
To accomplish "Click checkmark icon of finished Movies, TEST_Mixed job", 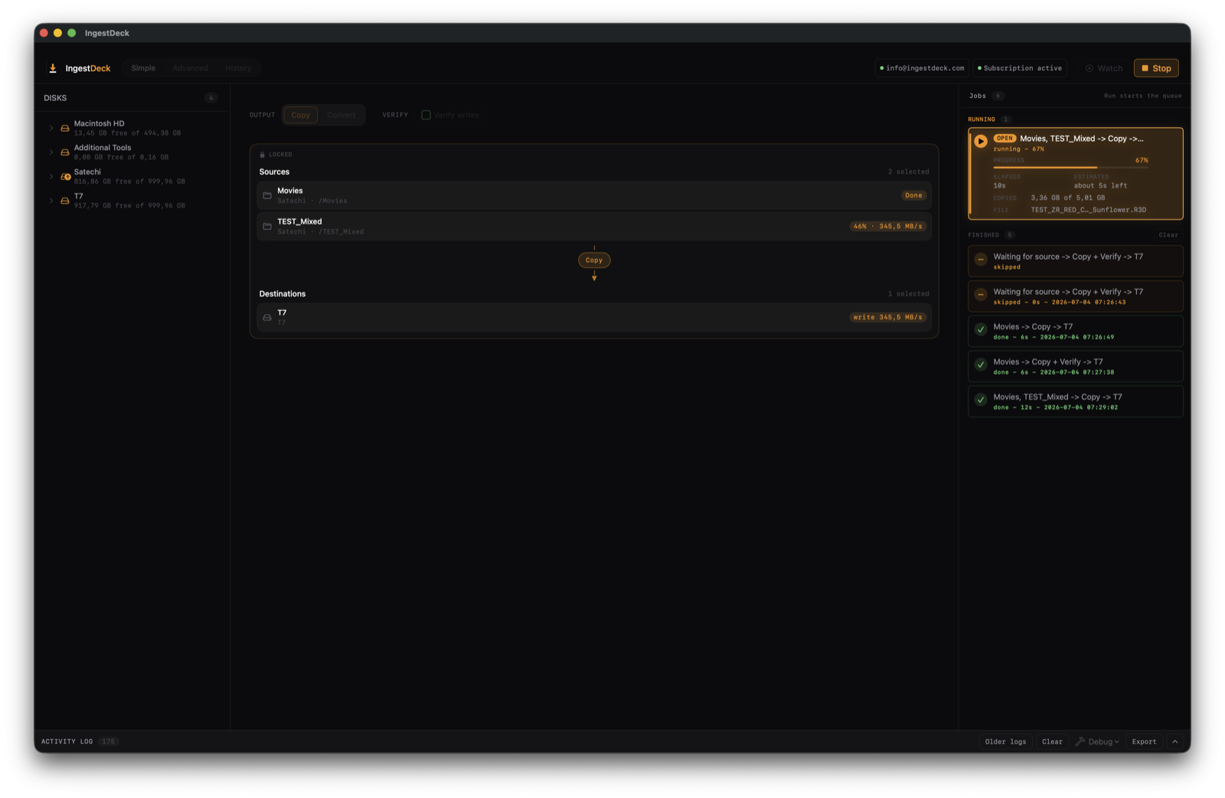I will click(x=981, y=400).
